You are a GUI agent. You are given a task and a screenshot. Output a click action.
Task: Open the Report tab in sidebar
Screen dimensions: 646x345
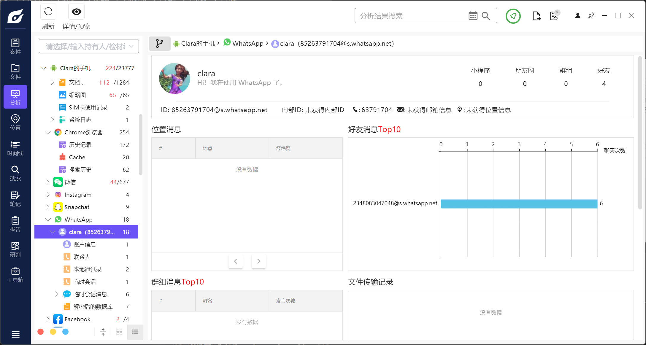pos(15,224)
